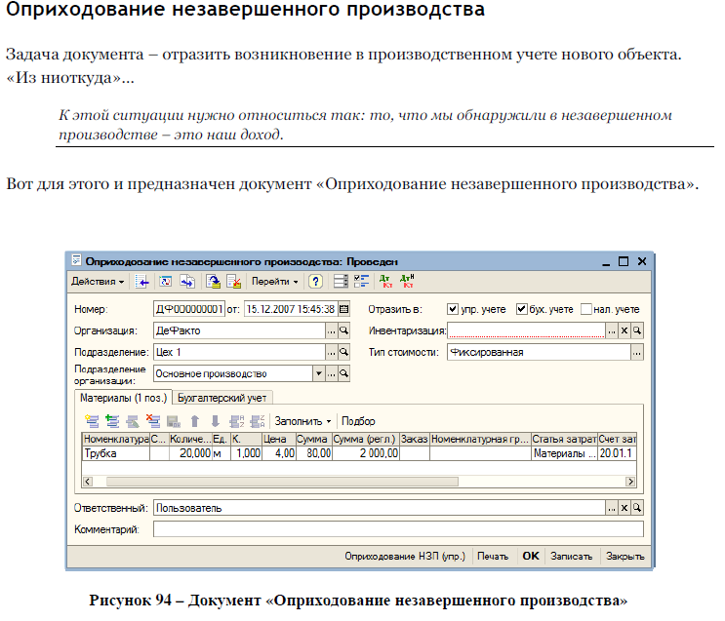
Task: Toggle the упр. учете checkbox
Action: pos(453,309)
